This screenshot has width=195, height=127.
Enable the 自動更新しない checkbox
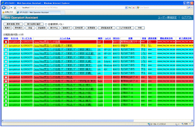pyautogui.click(x=46, y=24)
